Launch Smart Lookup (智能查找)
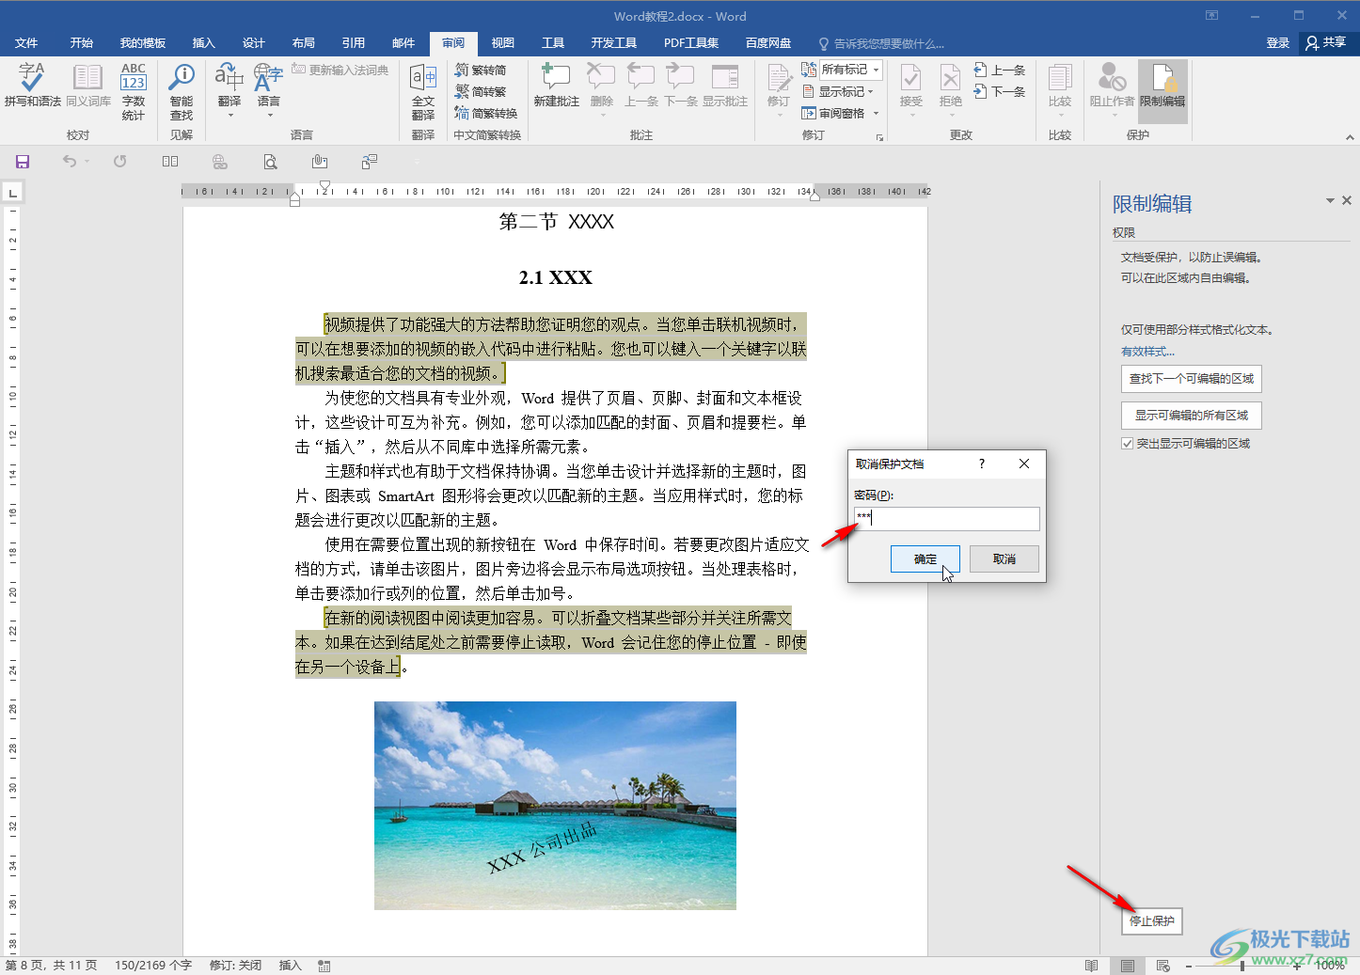The image size is (1360, 975). point(182,91)
